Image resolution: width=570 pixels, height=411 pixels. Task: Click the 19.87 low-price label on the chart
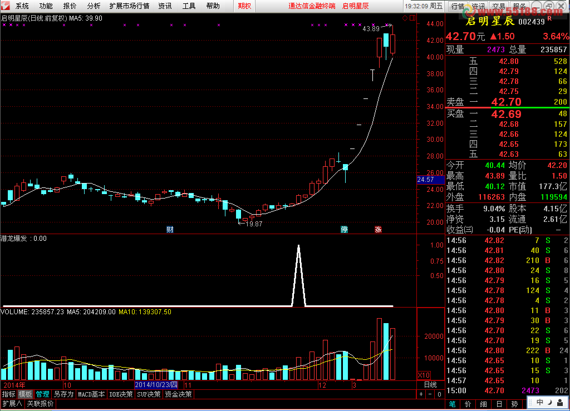(254, 224)
